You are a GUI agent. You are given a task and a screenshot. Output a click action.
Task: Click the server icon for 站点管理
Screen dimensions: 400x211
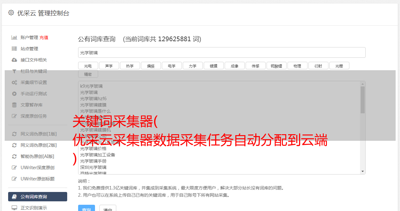pyautogui.click(x=14, y=49)
